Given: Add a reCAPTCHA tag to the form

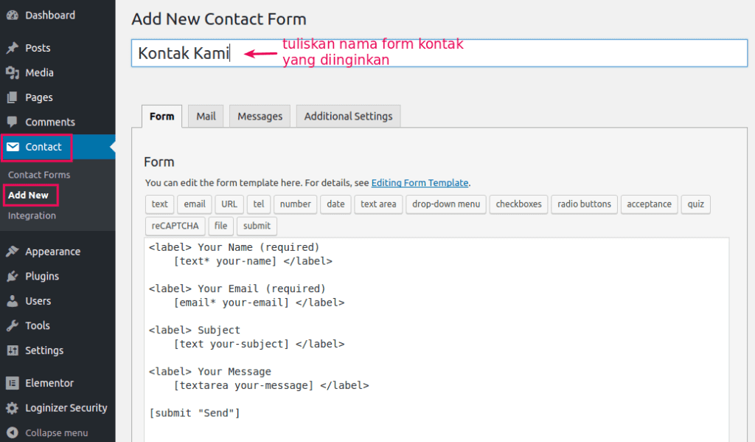Looking at the screenshot, I should point(175,226).
